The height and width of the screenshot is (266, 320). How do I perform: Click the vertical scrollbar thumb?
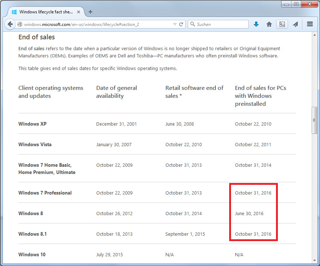tap(314, 120)
